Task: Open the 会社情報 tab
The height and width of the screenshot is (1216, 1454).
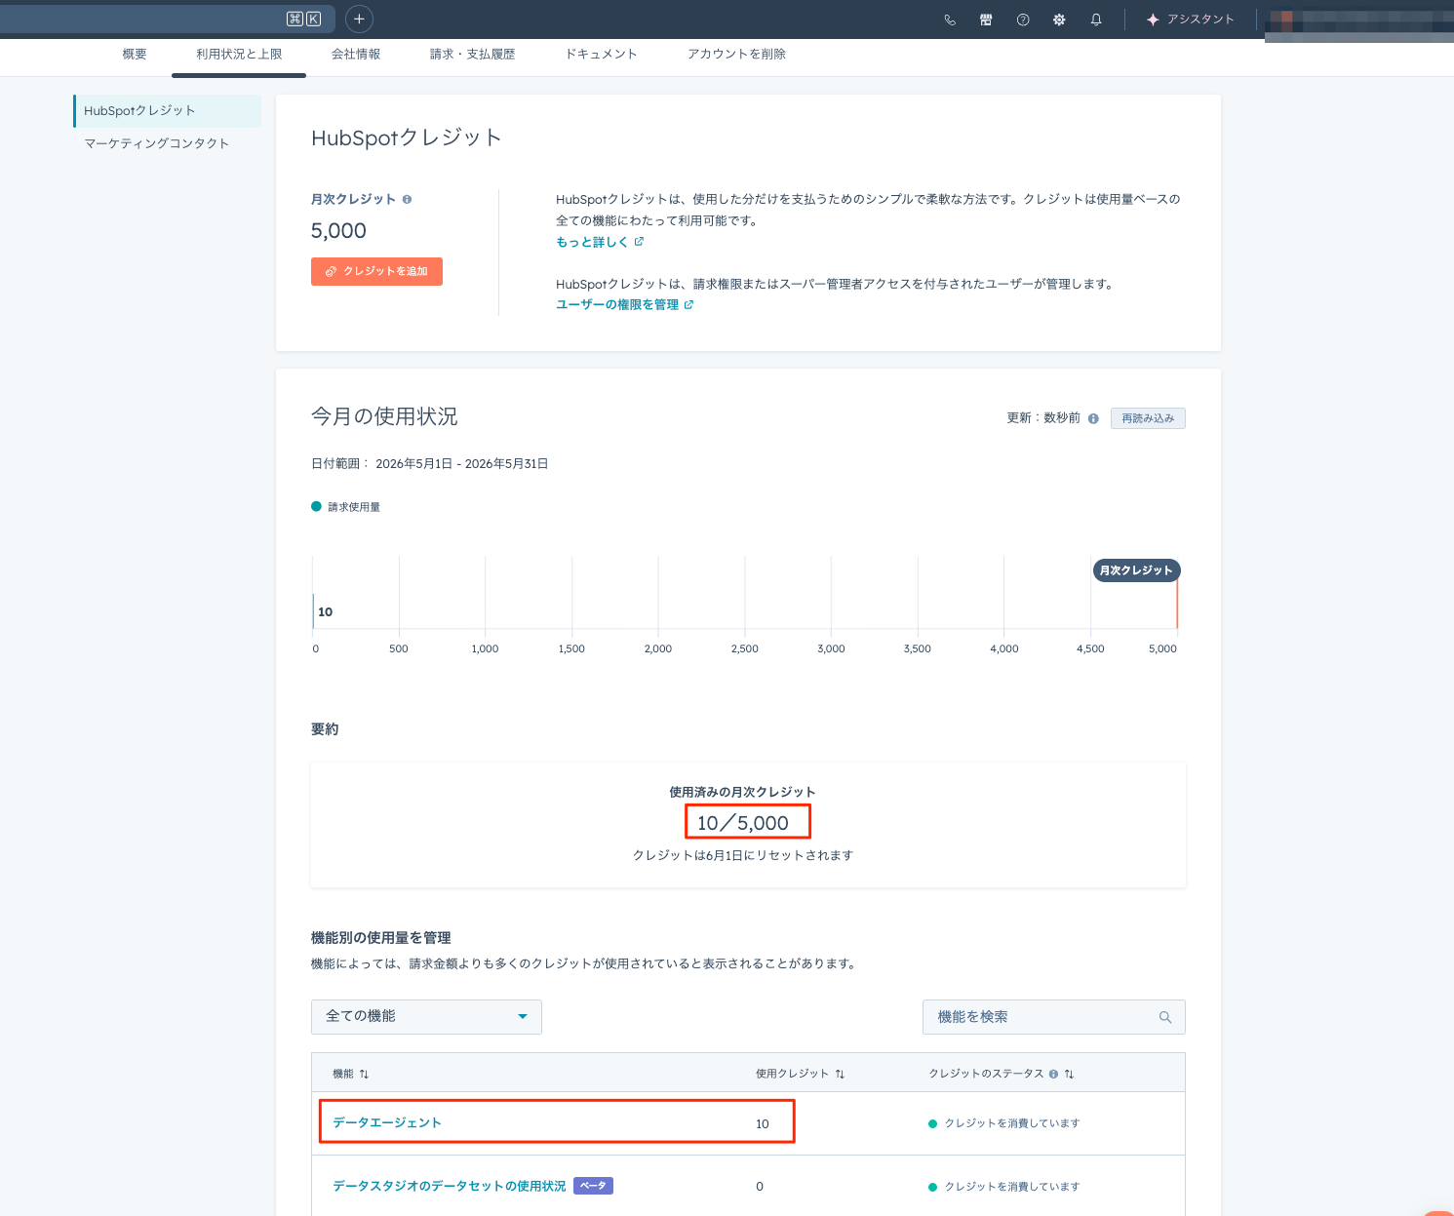Action: pos(356,55)
